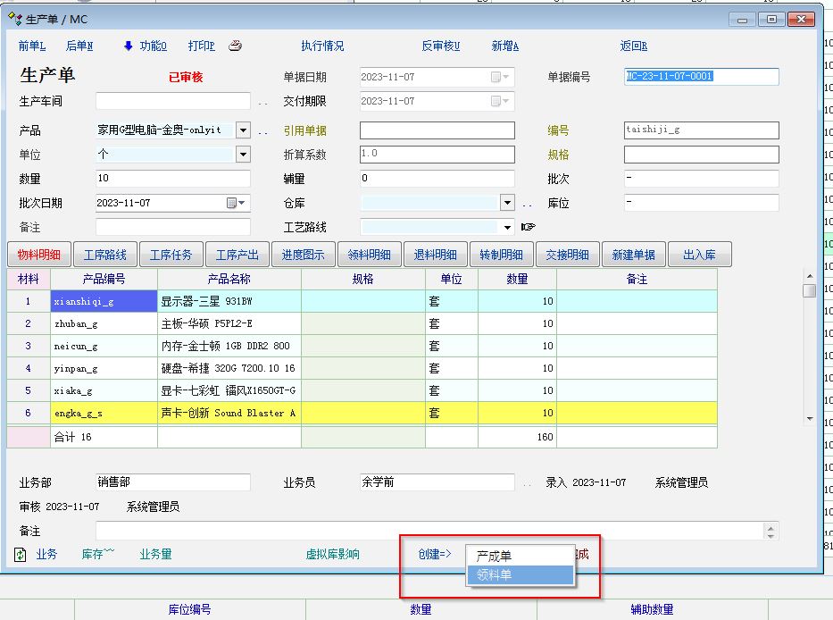Click the 执行情况 link
833x620 pixels.
tap(322, 46)
